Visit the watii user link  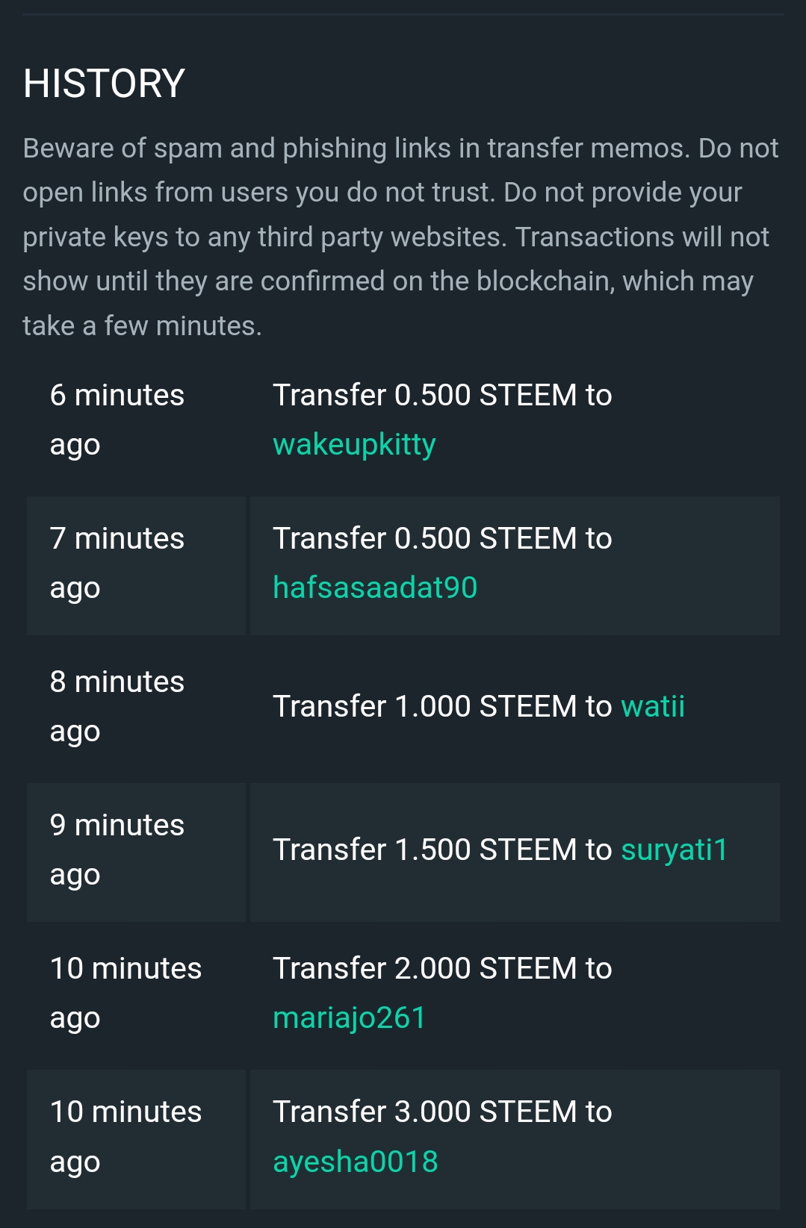pos(653,706)
